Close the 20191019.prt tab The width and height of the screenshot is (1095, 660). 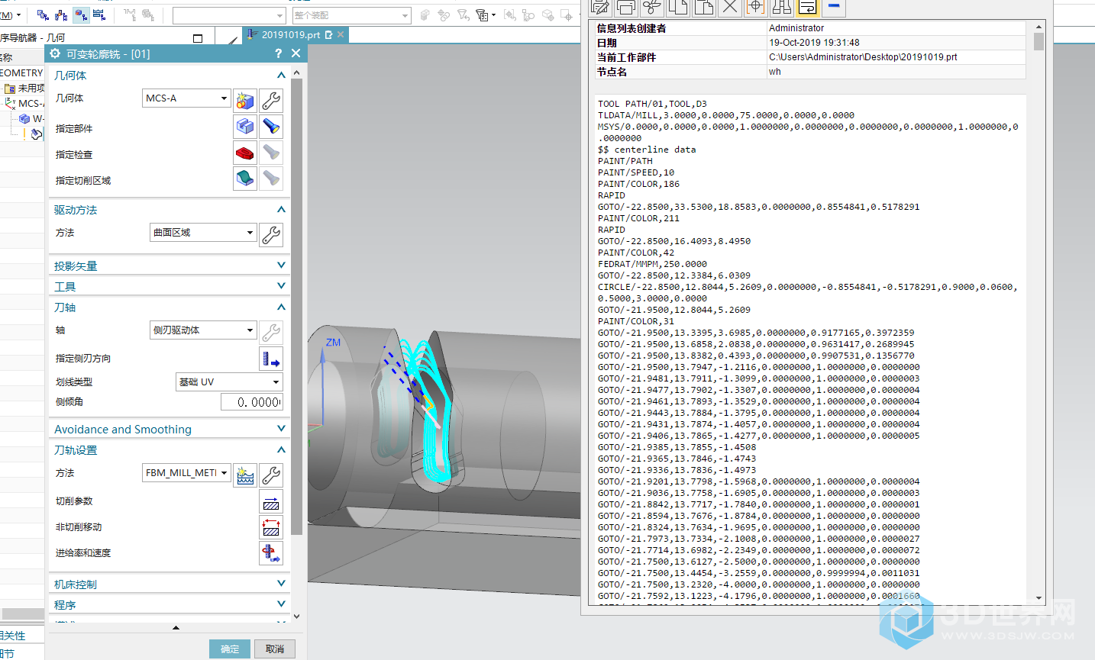pos(341,34)
